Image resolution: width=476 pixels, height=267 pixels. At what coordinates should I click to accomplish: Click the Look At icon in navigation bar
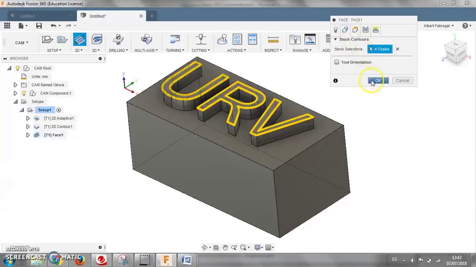click(216, 247)
